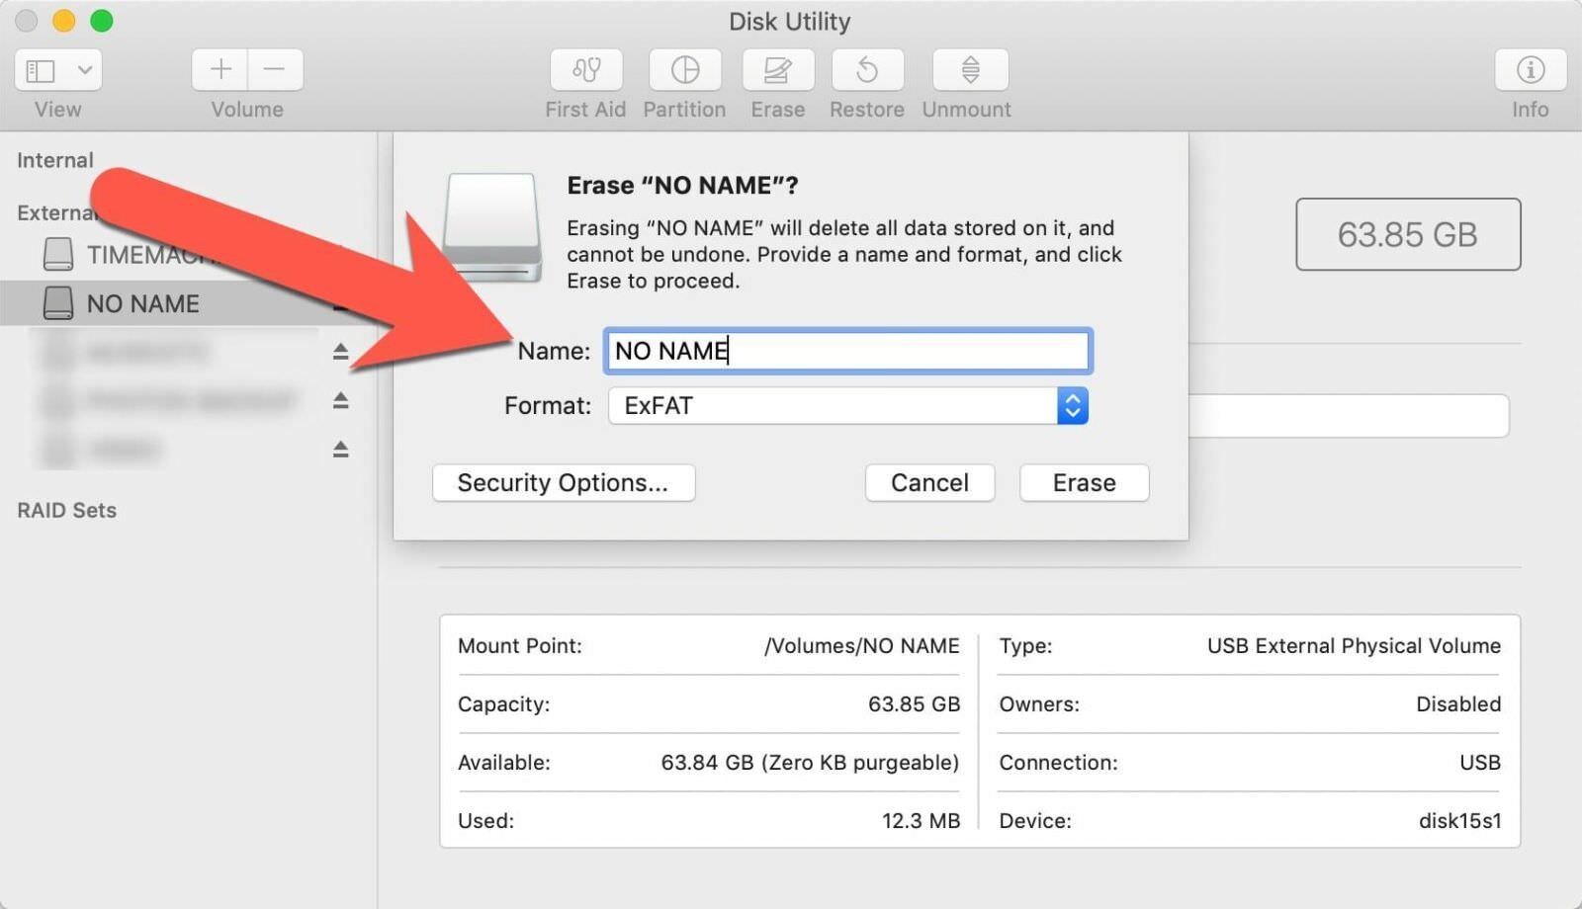
Task: Click the Restore toolbar icon
Action: [x=867, y=70]
